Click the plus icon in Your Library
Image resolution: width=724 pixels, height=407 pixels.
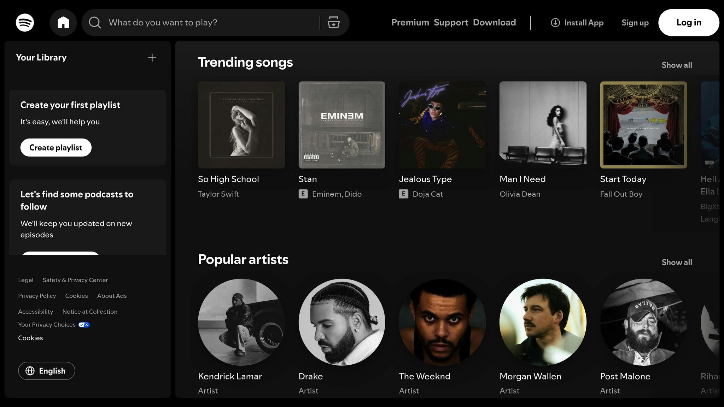coord(152,58)
